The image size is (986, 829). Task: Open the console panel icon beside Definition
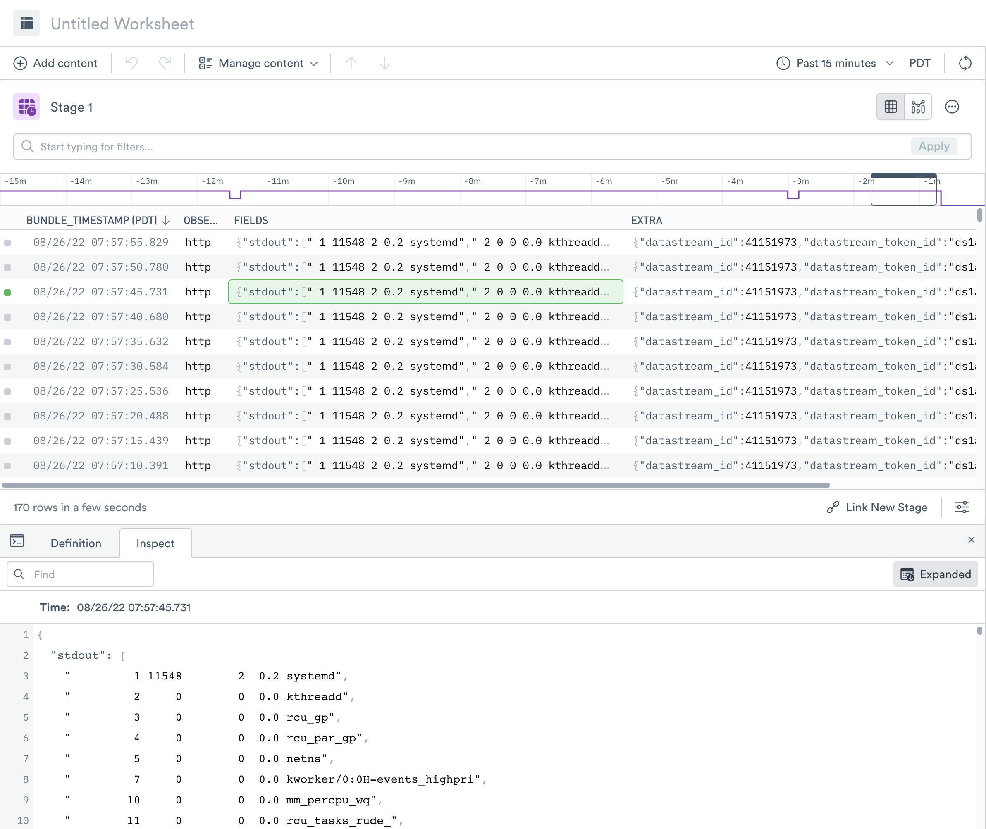pos(17,541)
